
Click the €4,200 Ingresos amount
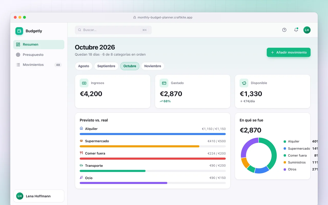91,94
